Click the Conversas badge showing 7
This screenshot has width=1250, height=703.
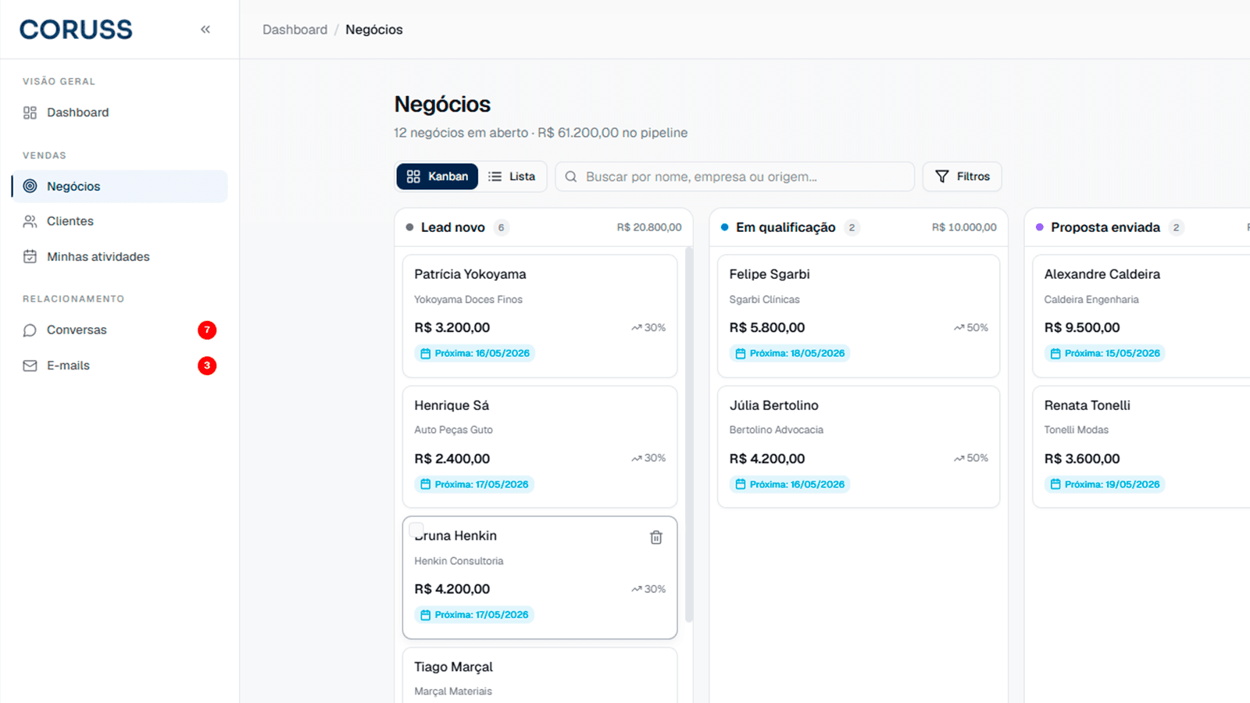(x=207, y=330)
